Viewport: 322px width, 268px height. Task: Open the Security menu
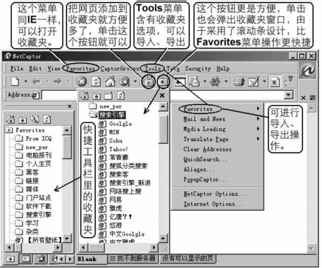198,69
